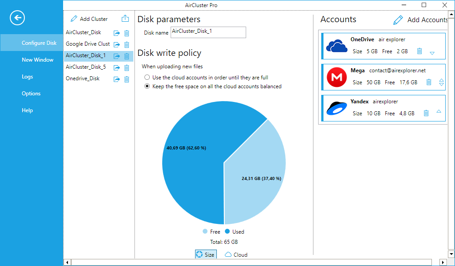This screenshot has width=455, height=266.
Task: Remove AirCluster_Disk_1 with its trash icon
Action: click(x=127, y=56)
